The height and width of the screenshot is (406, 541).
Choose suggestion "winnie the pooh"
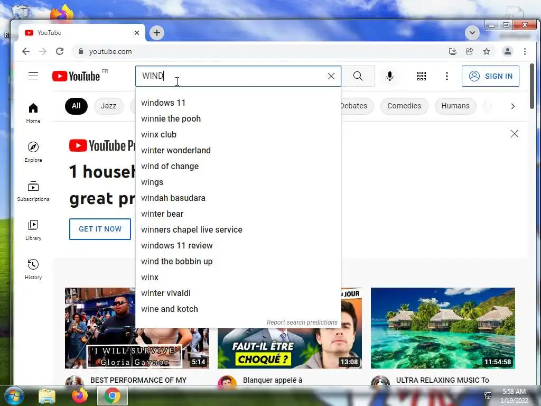tap(238, 119)
